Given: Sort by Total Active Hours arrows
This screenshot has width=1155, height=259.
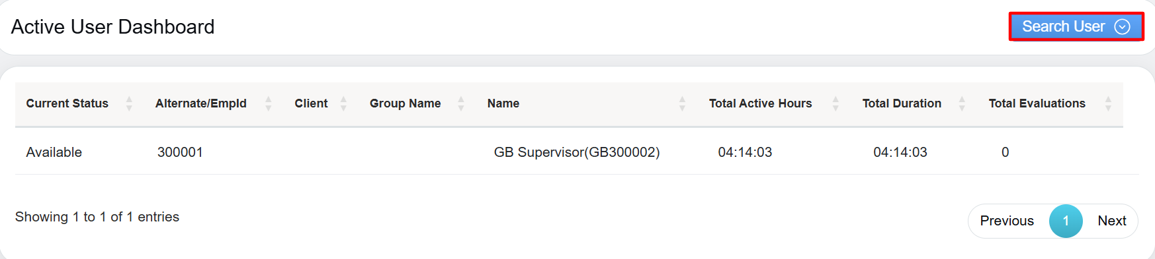Looking at the screenshot, I should [x=835, y=103].
